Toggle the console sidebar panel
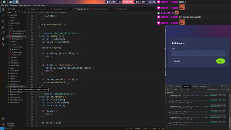The image size is (231, 130). pos(168,89)
